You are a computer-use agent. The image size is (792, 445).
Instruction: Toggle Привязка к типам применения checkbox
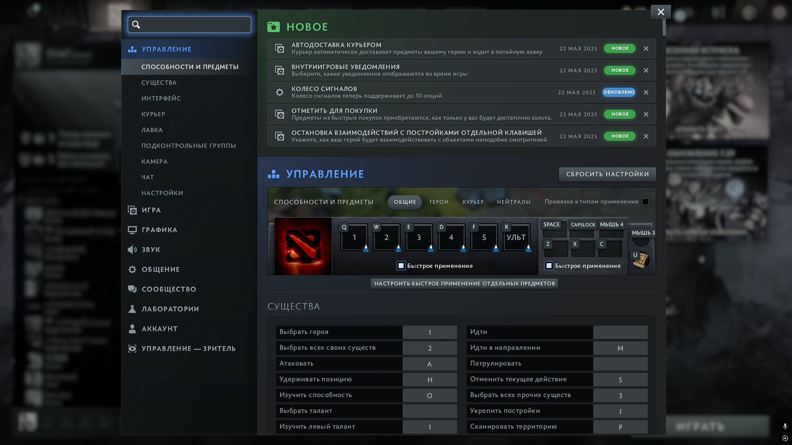point(645,202)
